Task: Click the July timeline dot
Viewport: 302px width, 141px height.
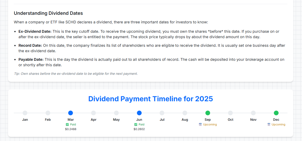Action: coord(162,113)
